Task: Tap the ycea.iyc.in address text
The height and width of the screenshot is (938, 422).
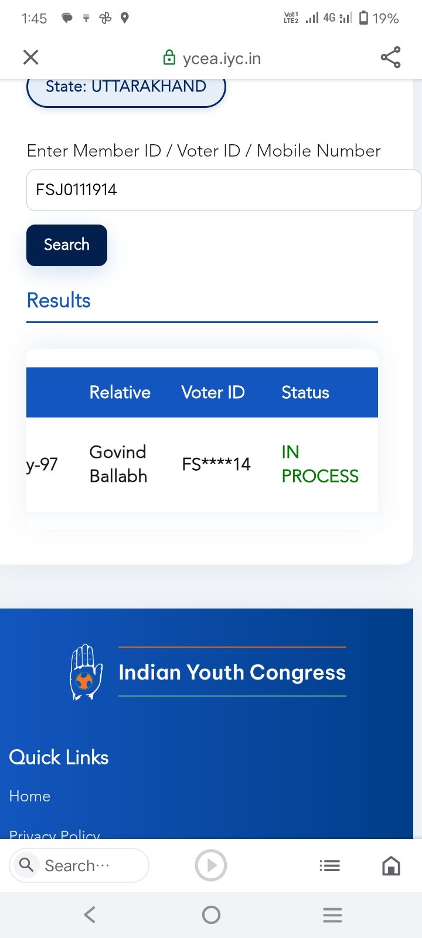Action: coord(222,58)
